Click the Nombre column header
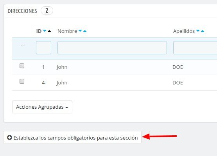Image resolution: width=217 pixels, height=156 pixels. (x=67, y=31)
